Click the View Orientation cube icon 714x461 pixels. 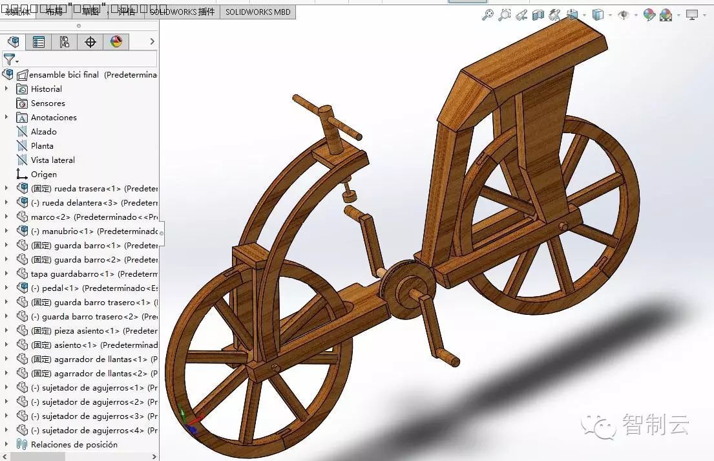[x=572, y=15]
